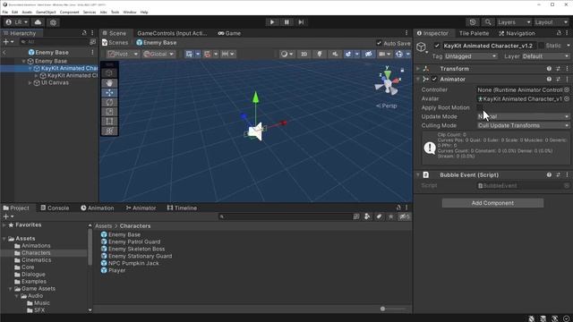573x322 pixels.
Task: Toggle the scene view lock icon
Action: (x=402, y=70)
